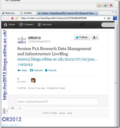Refresh the browser page with yellow arrows icon
Image resolution: width=120 pixels, height=128 pixels.
click(x=17, y=18)
